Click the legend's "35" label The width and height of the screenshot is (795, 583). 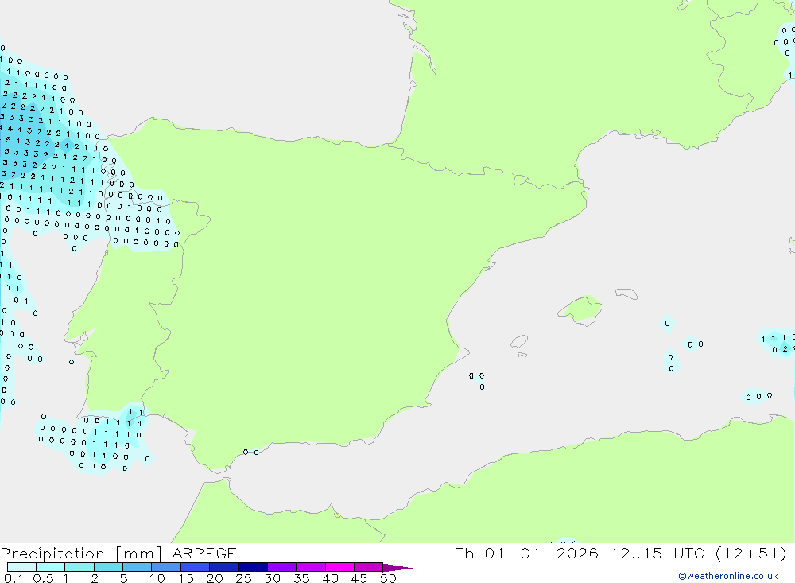tap(301, 578)
